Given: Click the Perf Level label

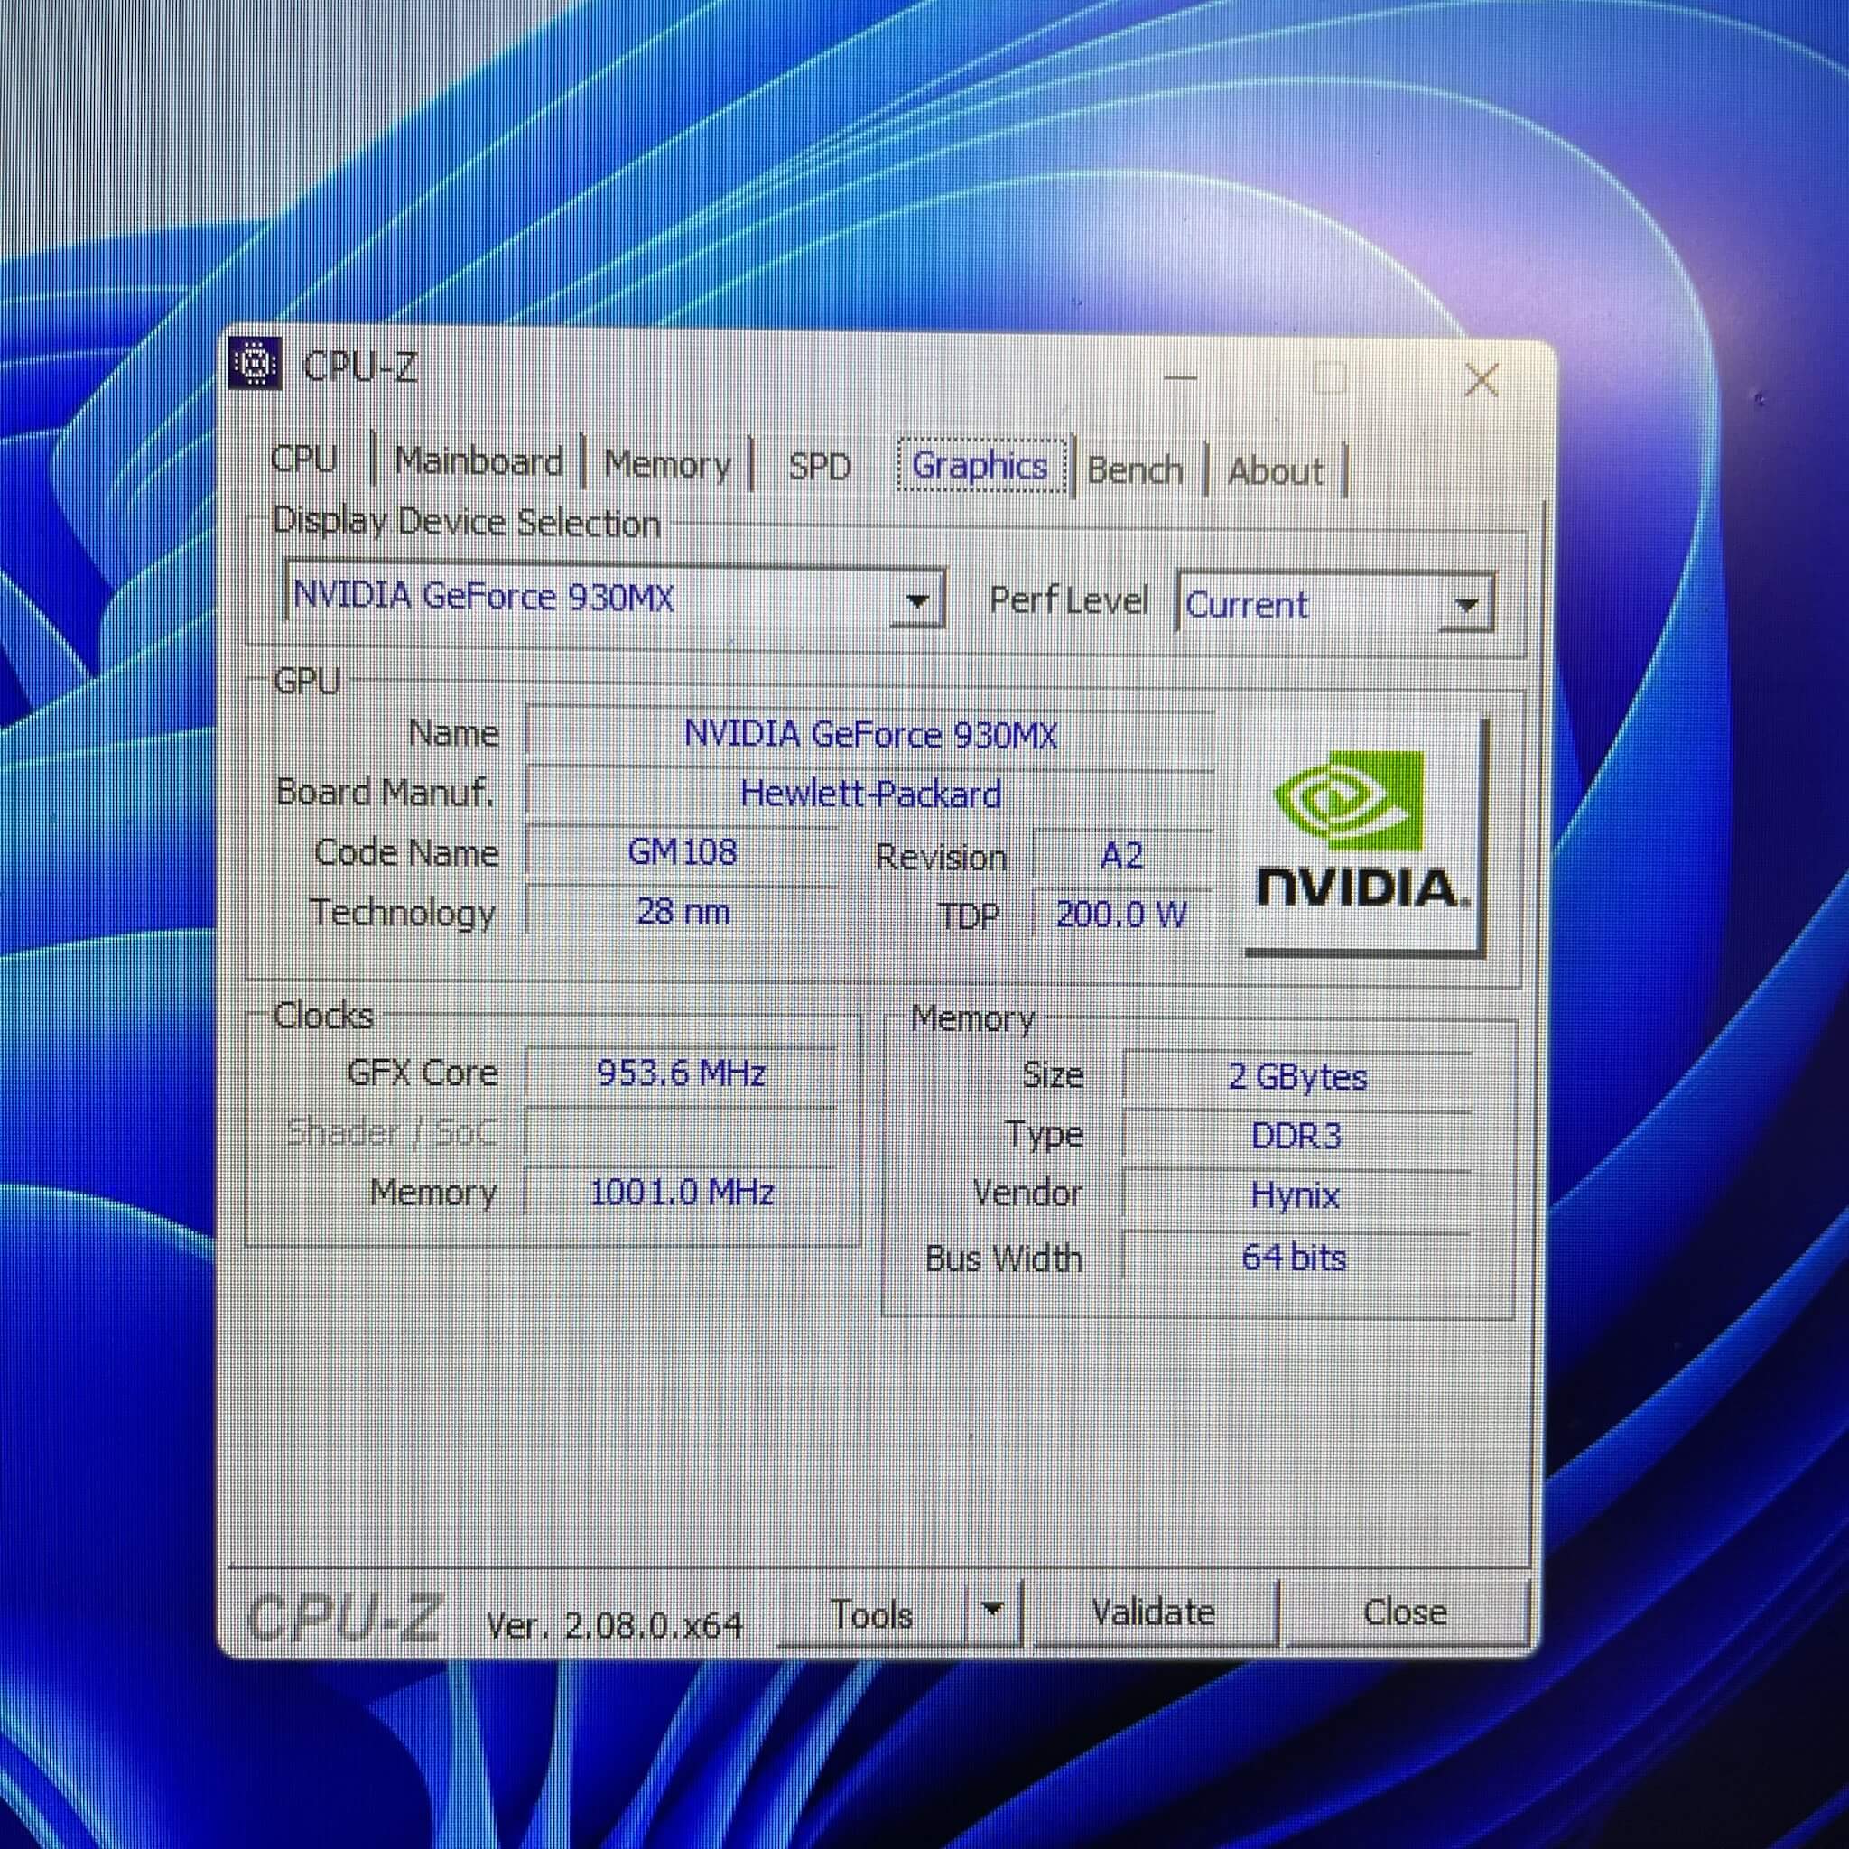Looking at the screenshot, I should (x=1068, y=601).
